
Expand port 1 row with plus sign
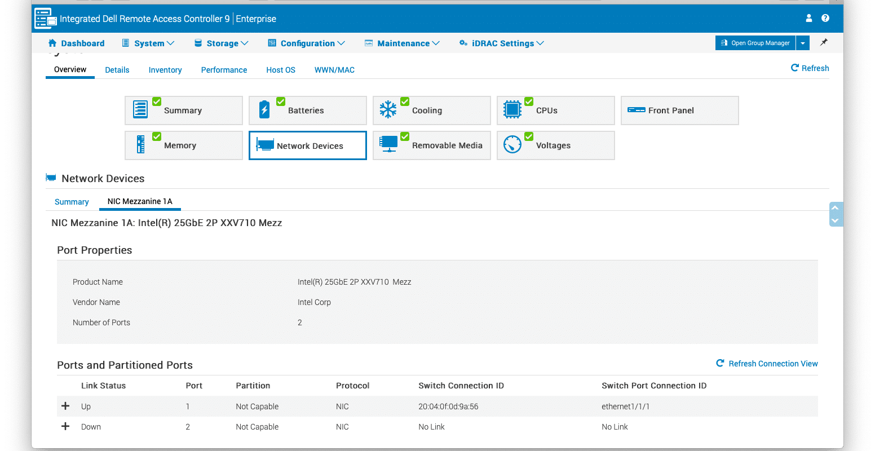point(65,406)
